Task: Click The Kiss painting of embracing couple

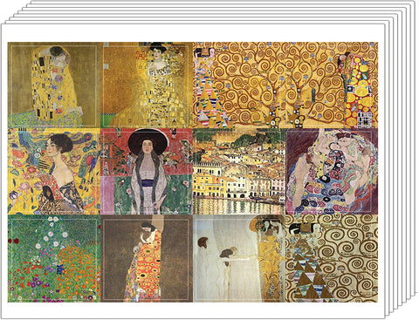Action: [x=54, y=85]
